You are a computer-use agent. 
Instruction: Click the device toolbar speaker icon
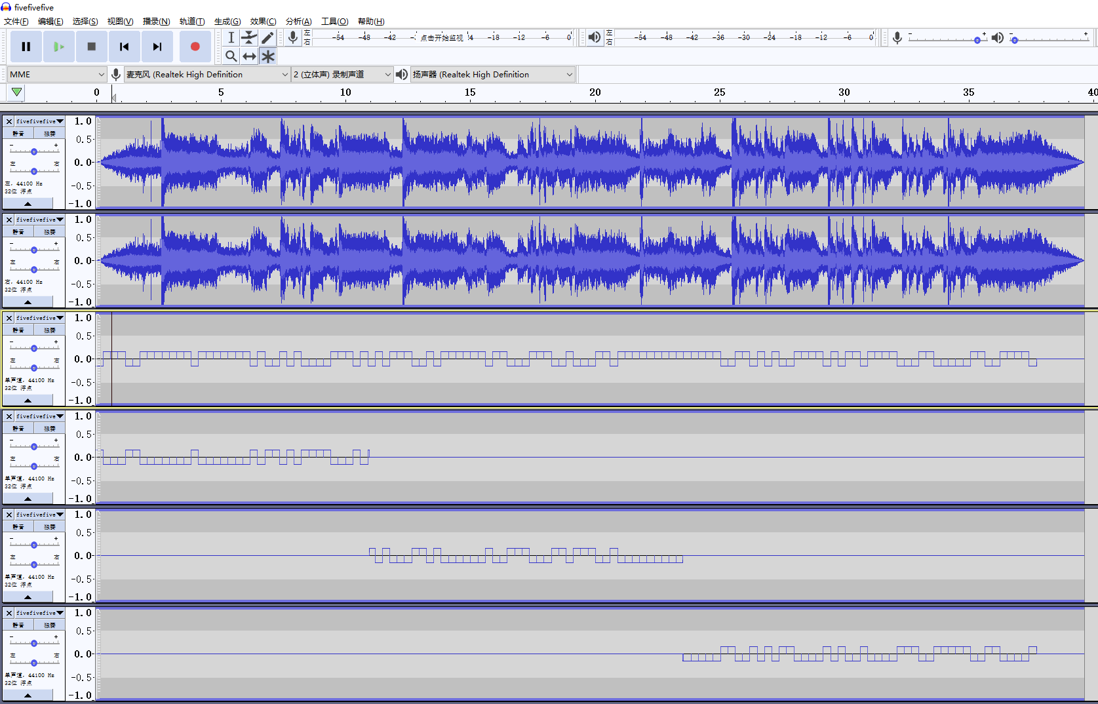(x=402, y=74)
